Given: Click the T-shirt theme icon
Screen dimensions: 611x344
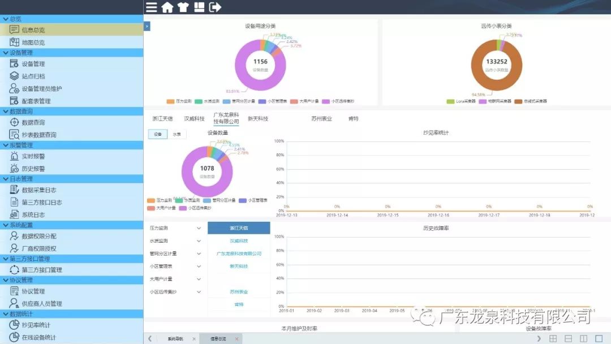Looking at the screenshot, I should click(183, 7).
